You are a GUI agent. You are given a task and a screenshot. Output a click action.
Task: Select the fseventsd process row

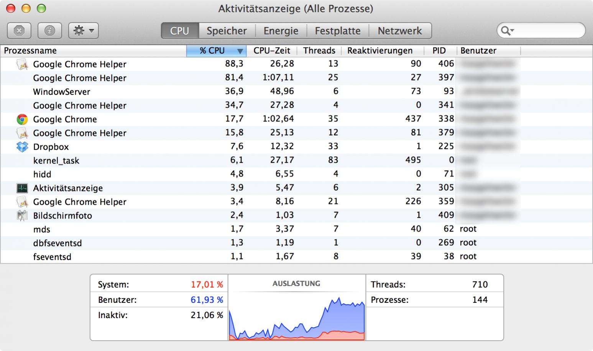pos(296,257)
